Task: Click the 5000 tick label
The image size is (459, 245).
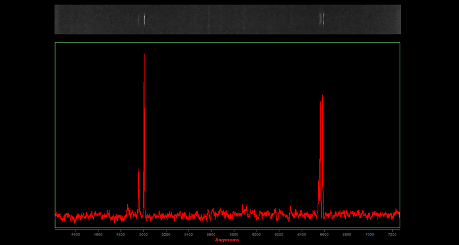Action: point(143,234)
